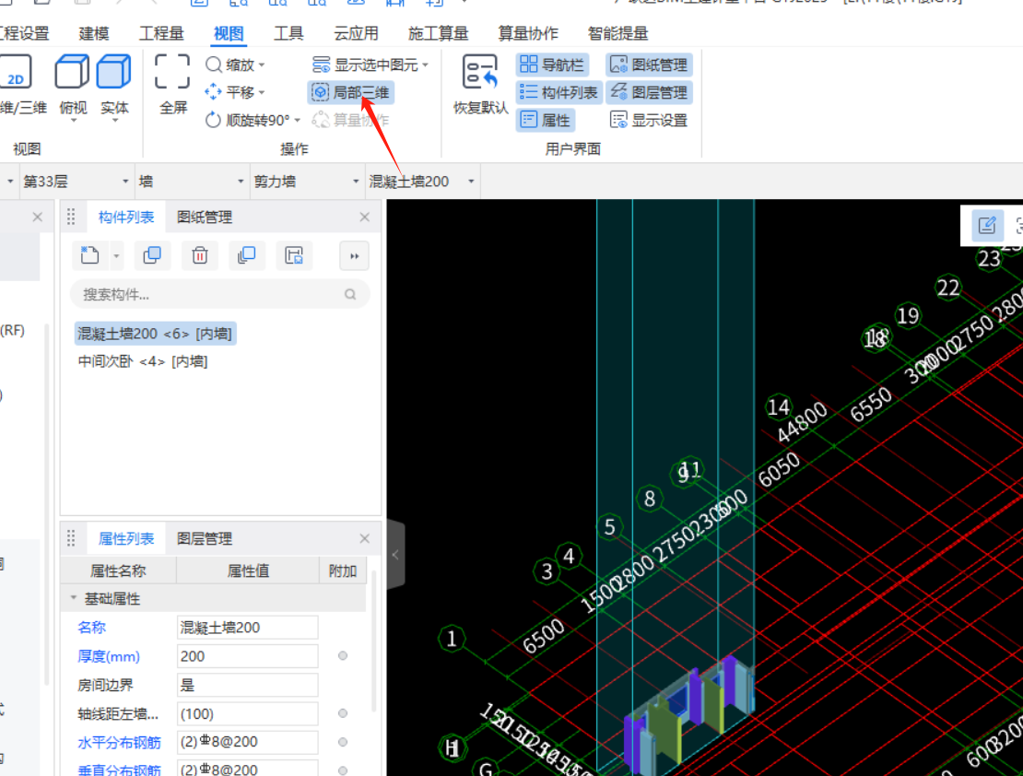Image resolution: width=1023 pixels, height=776 pixels.
Task: Open the 建模 ribbon tab
Action: 94,33
